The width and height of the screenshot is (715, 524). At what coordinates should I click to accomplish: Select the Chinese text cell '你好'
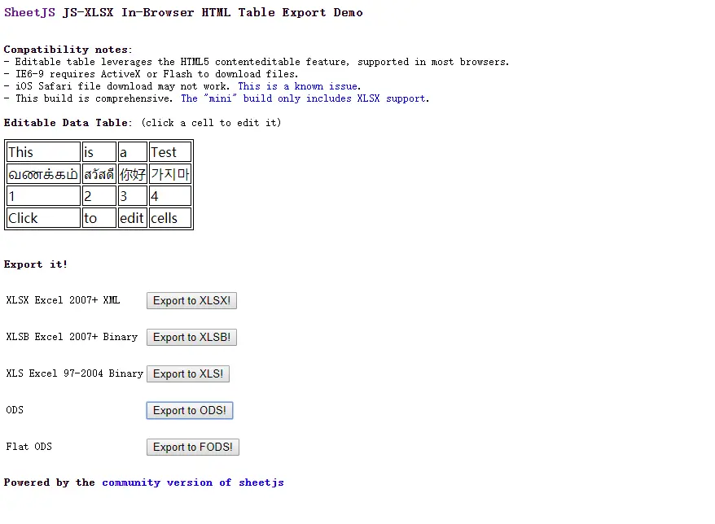(132, 174)
